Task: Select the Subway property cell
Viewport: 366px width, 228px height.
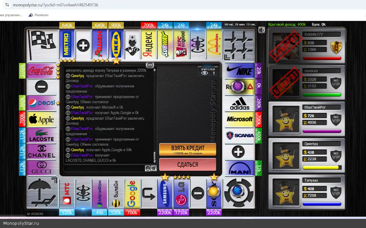Action: pyautogui.click(x=165, y=44)
